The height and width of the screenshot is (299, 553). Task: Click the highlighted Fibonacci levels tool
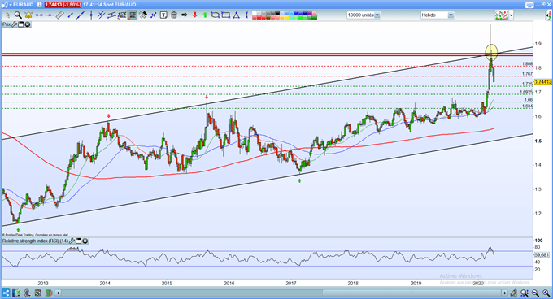pyautogui.click(x=133, y=15)
